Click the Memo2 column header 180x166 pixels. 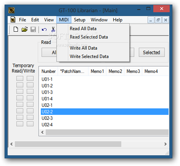[115, 71]
